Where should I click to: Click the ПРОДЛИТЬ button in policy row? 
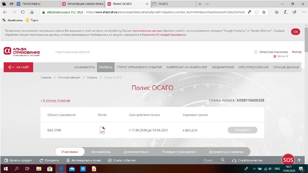point(243,130)
